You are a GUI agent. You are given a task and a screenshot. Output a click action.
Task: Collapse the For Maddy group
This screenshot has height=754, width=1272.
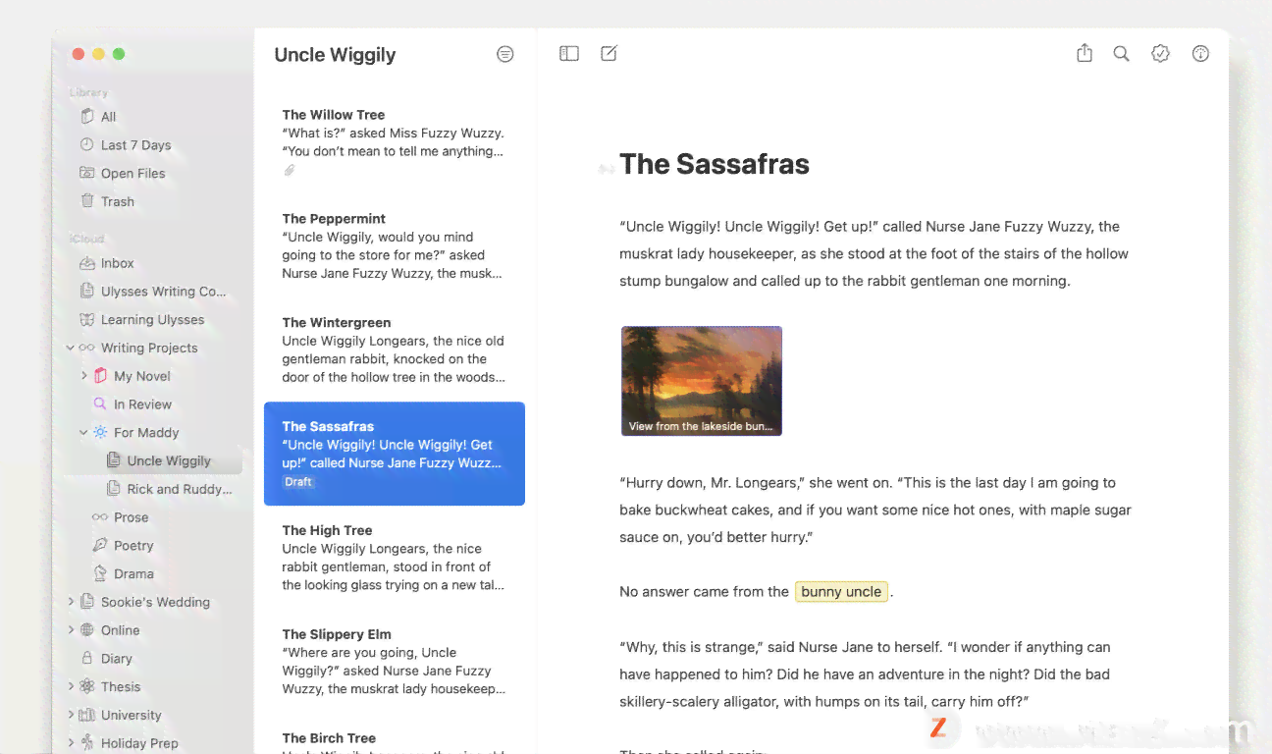point(84,432)
